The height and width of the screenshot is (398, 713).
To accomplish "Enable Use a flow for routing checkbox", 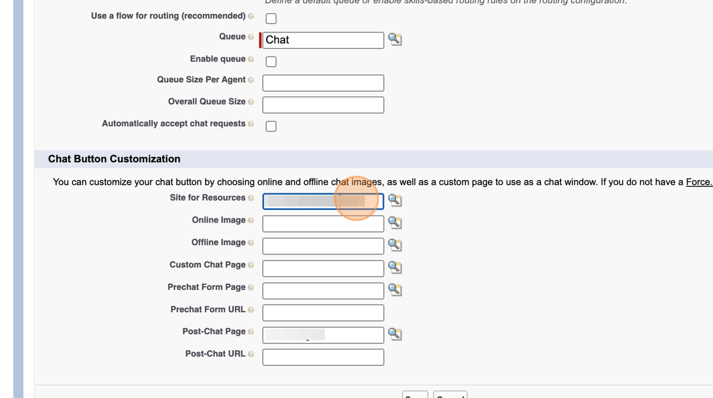I will (x=271, y=18).
